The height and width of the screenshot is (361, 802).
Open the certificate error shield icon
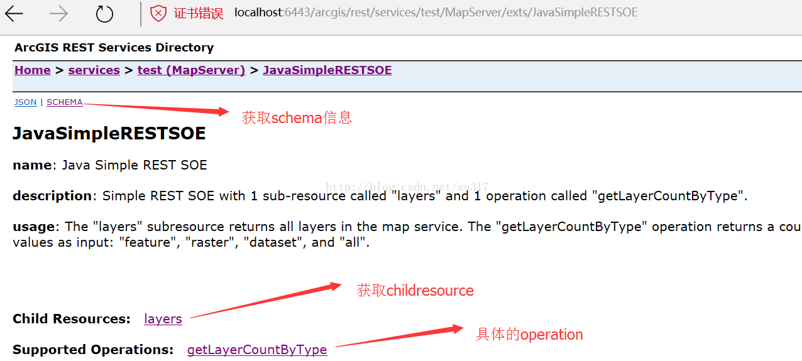tap(158, 13)
